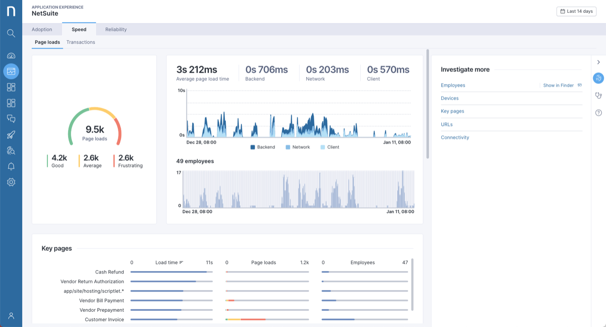This screenshot has width=606, height=327.
Task: Toggle the Backend legend swatch
Action: pyautogui.click(x=253, y=147)
